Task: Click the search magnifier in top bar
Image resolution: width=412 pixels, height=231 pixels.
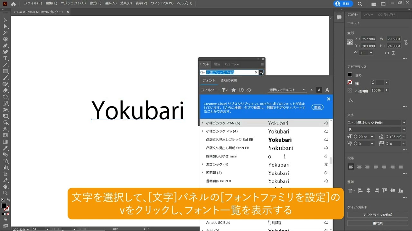Action: point(360,4)
